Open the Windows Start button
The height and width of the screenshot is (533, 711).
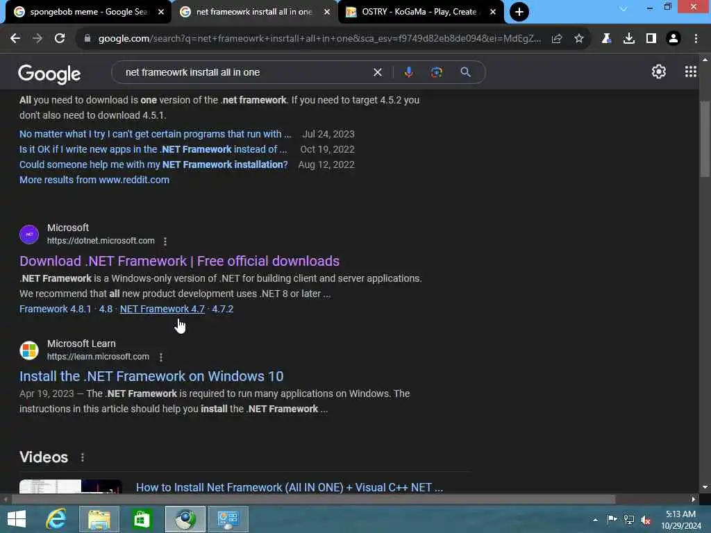tap(17, 519)
